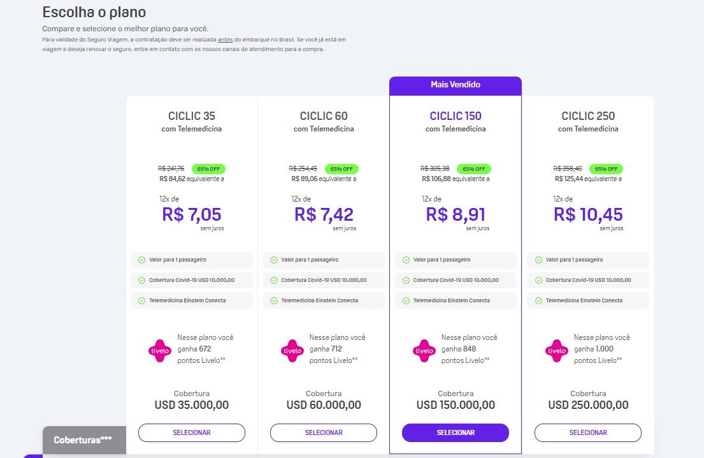Select the CICLIC 60 plan
Image resolution: width=704 pixels, height=458 pixels.
coord(324,432)
